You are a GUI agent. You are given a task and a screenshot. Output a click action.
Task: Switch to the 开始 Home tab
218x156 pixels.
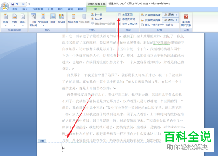(x=15, y=10)
